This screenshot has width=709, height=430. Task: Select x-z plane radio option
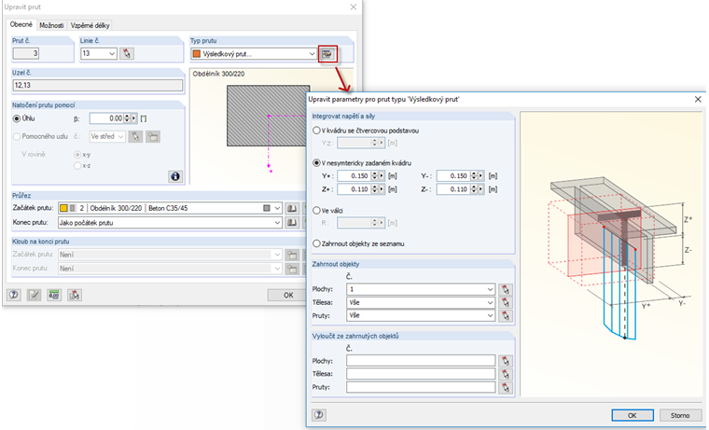point(77,166)
